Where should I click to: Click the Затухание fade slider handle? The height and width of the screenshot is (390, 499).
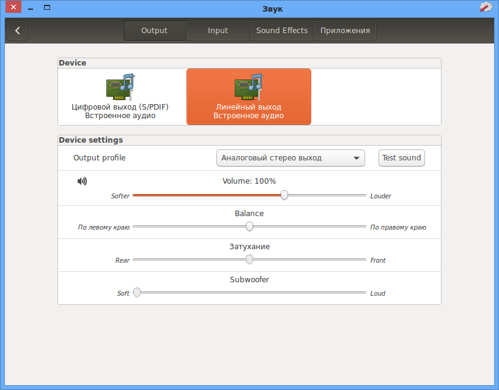[x=249, y=260]
